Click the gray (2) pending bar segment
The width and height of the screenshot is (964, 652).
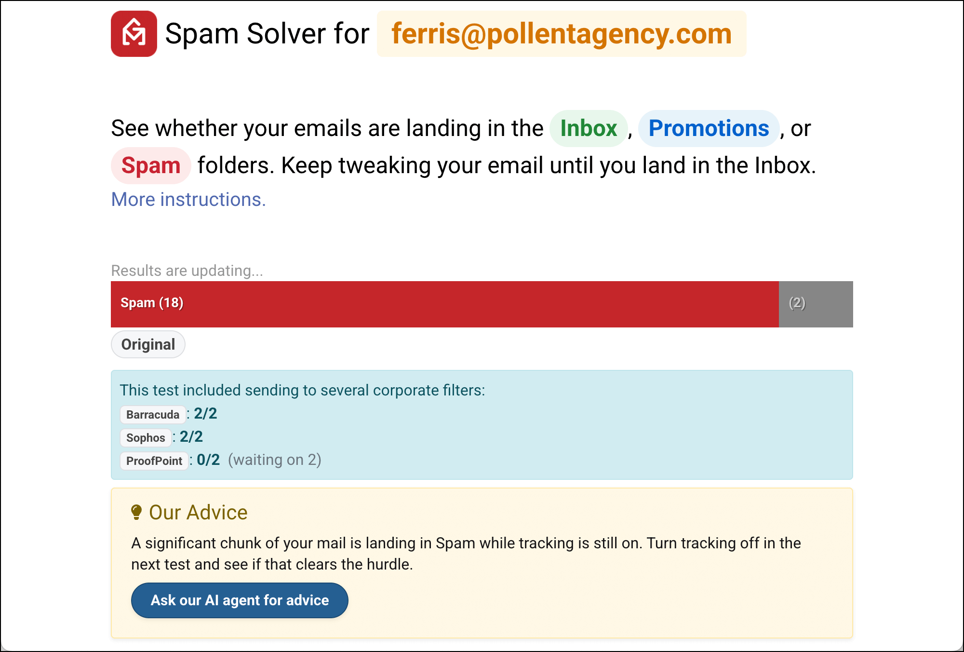(x=815, y=304)
